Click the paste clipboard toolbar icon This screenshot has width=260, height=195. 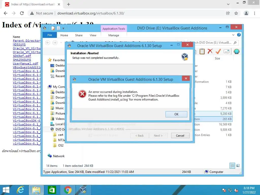(202, 51)
